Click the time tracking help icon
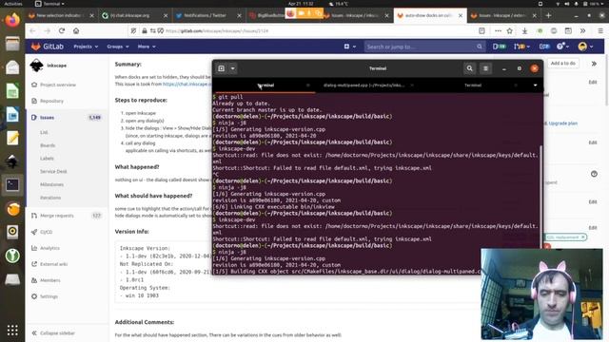 tap(594, 174)
